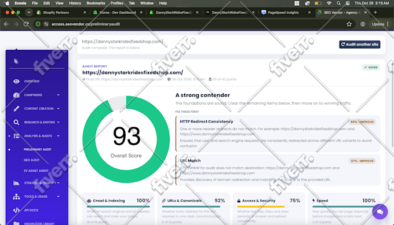Image resolution: width=394 pixels, height=225 pixels.
Task: Open the Overview eye icon
Action: pyautogui.click(x=16, y=82)
